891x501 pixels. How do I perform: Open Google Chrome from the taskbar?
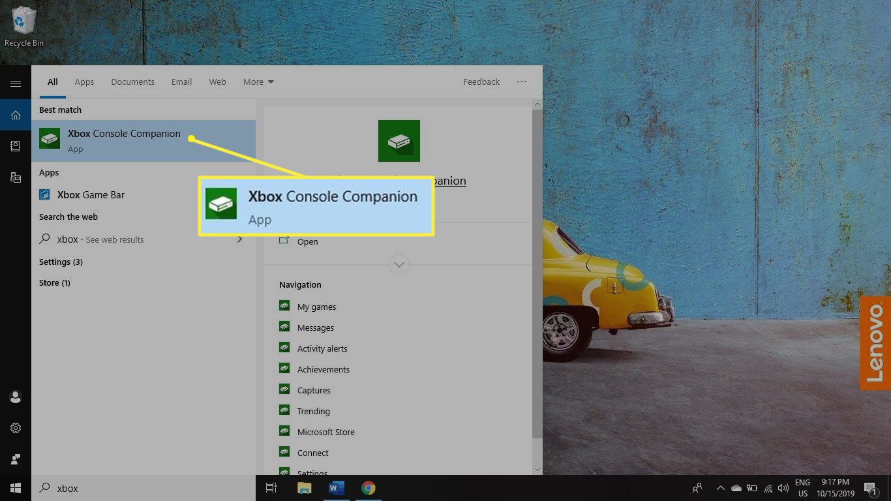[369, 488]
